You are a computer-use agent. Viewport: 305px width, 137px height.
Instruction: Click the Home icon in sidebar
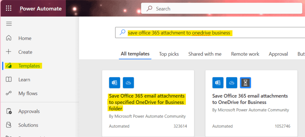tap(9, 38)
